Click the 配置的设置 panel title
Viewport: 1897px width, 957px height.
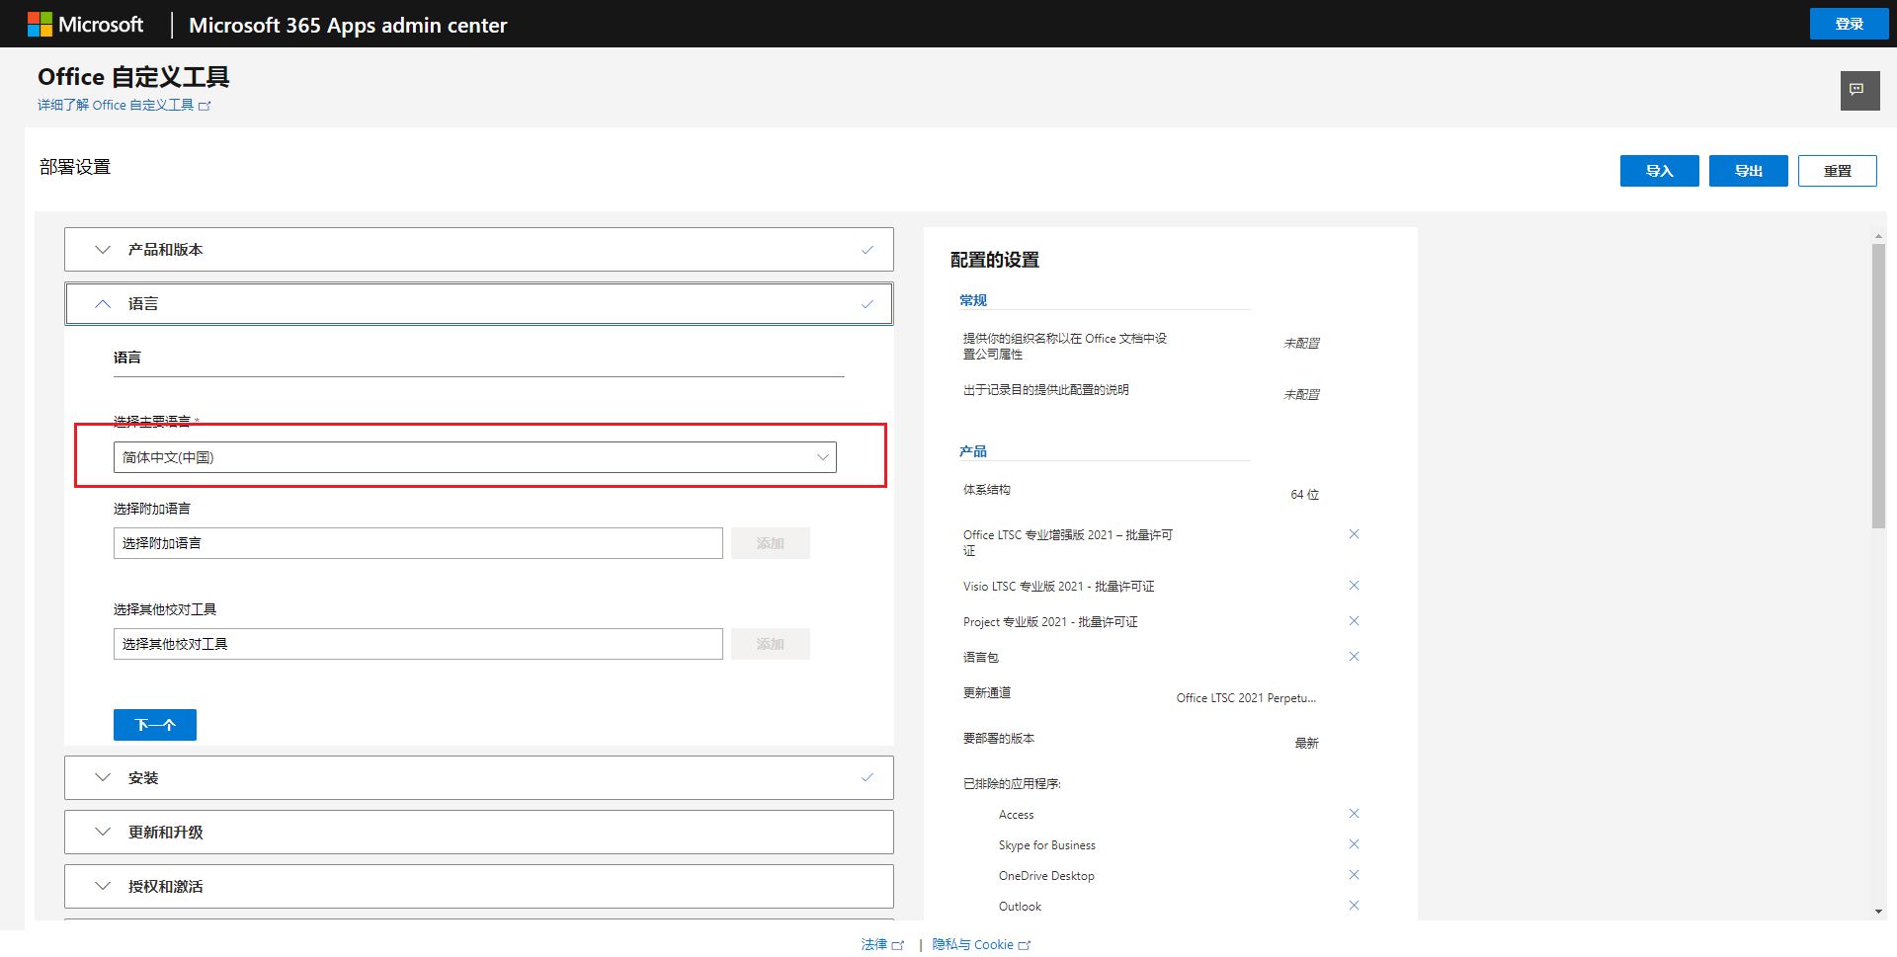point(995,260)
